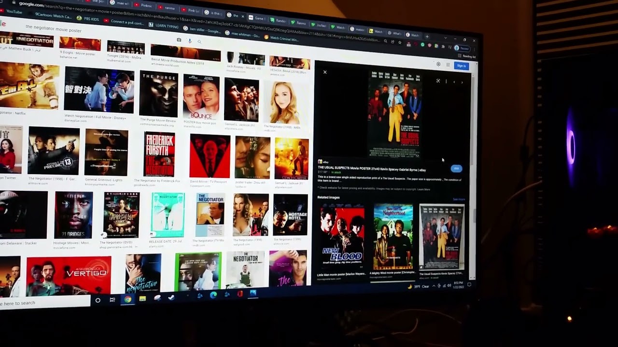Go to previous image in preview
This screenshot has height=347, width=618.
pos(454,82)
